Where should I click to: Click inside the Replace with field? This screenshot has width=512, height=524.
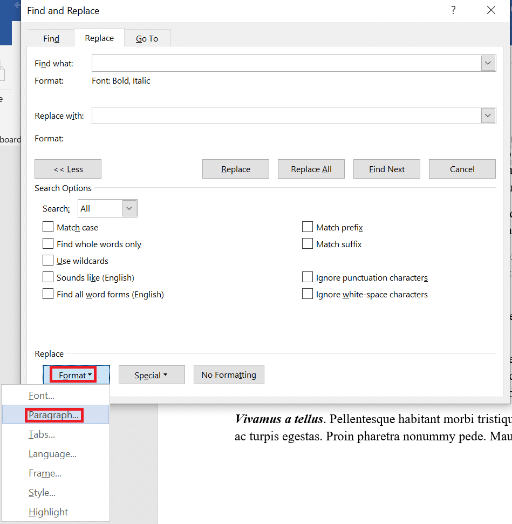coord(286,115)
